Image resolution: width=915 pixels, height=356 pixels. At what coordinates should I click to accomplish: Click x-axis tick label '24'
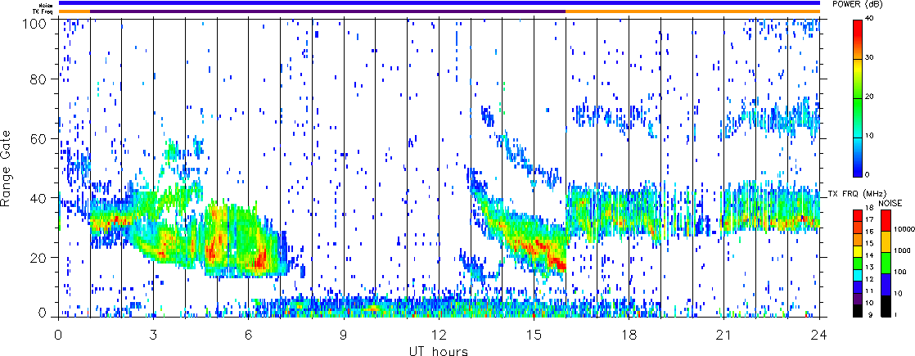pos(819,334)
